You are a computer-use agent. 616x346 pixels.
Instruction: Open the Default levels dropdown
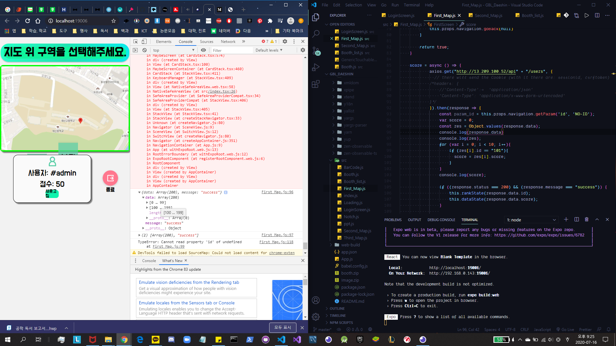[269, 50]
